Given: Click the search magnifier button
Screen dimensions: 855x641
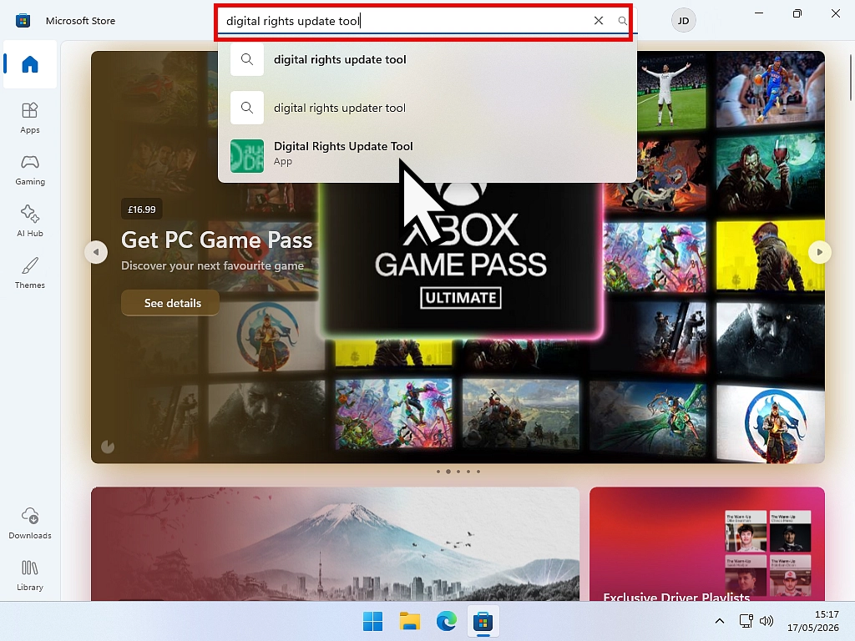Looking at the screenshot, I should coord(622,21).
